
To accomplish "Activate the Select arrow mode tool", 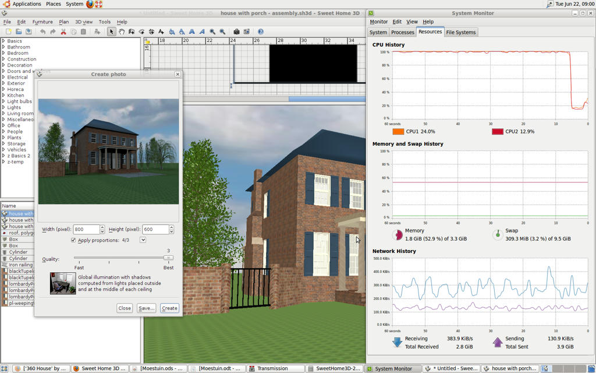I will 111,31.
